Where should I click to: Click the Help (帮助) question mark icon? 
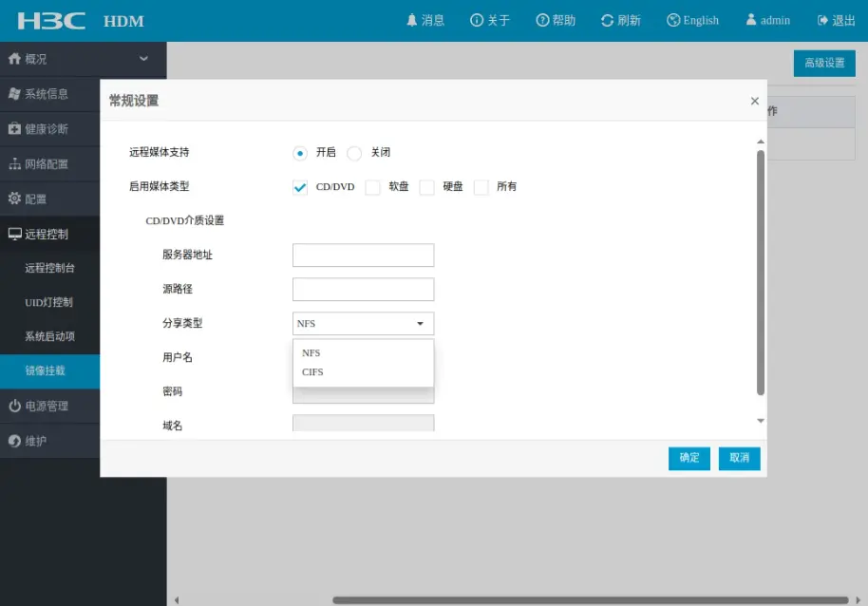pyautogui.click(x=542, y=20)
